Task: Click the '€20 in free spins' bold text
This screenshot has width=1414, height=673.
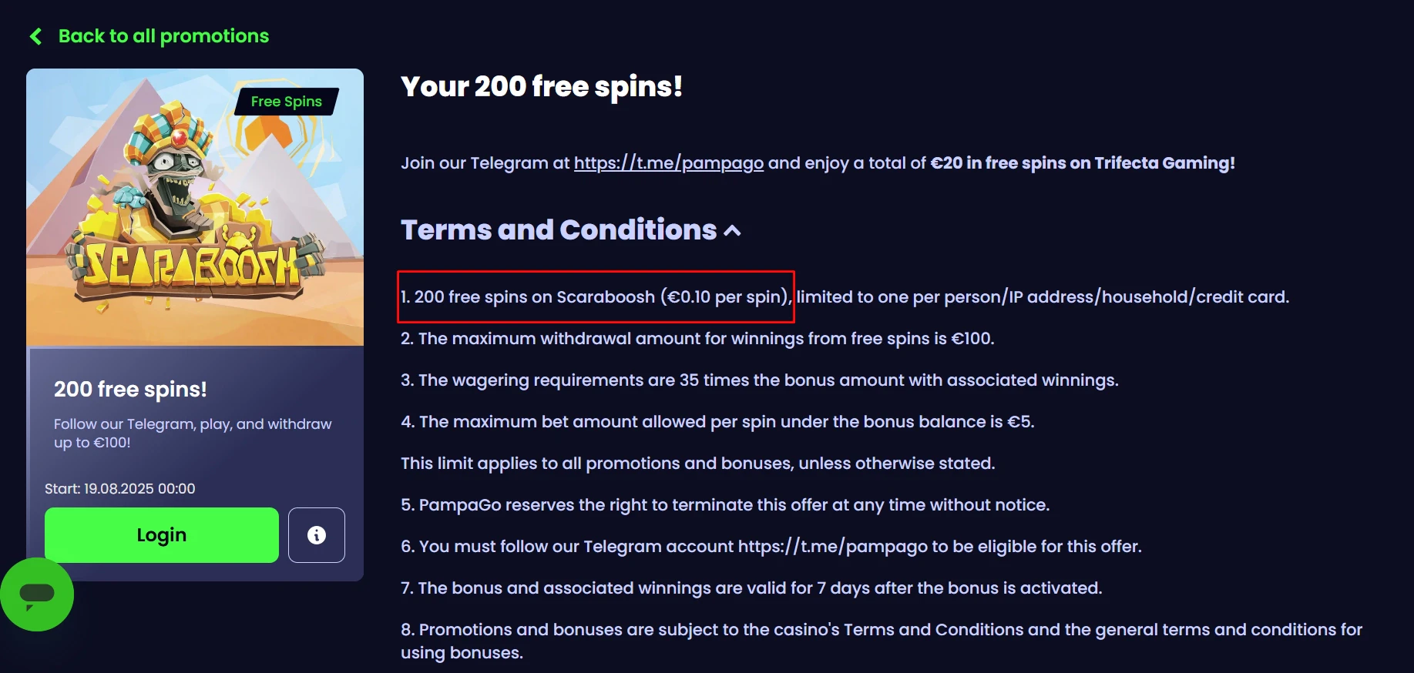Action: [x=1083, y=162]
